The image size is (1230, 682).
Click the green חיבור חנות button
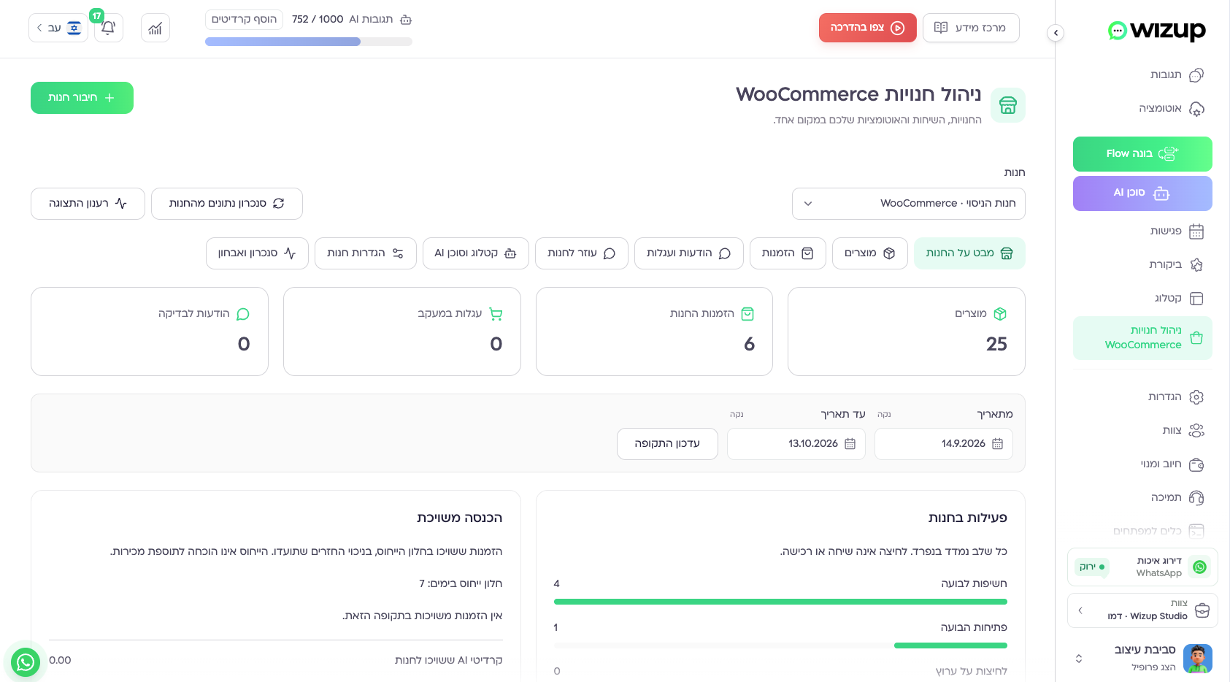82,98
